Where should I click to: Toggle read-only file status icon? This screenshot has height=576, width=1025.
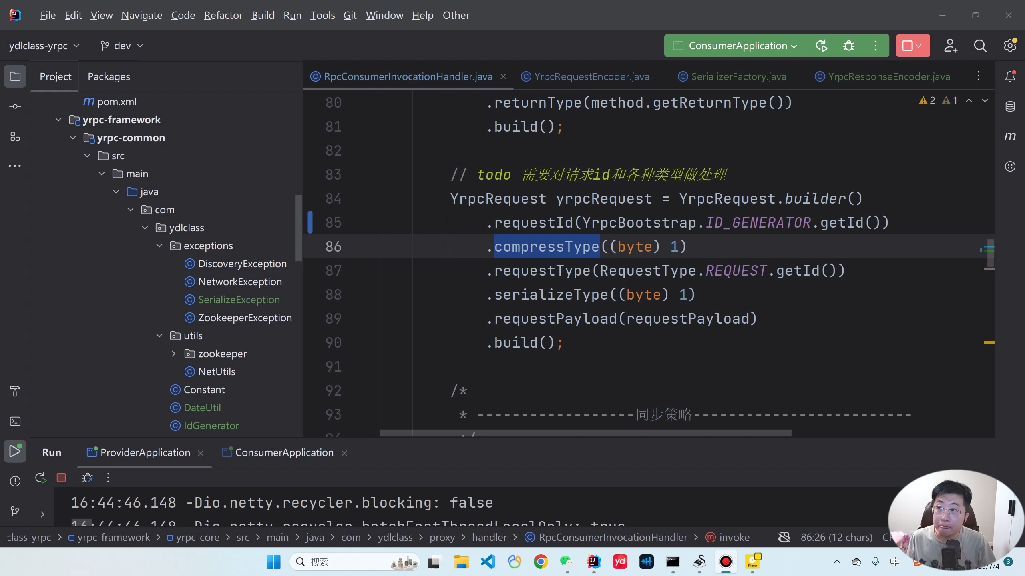click(784, 537)
